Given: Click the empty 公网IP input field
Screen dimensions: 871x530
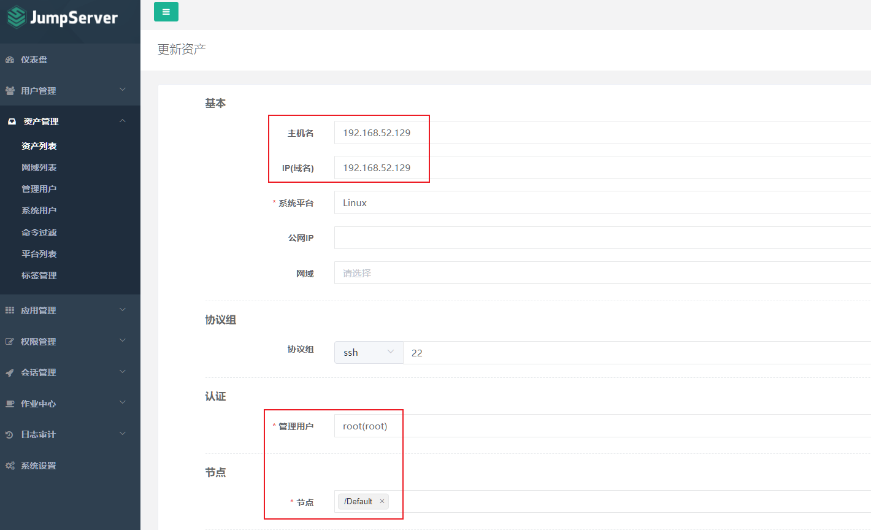Looking at the screenshot, I should click(602, 237).
